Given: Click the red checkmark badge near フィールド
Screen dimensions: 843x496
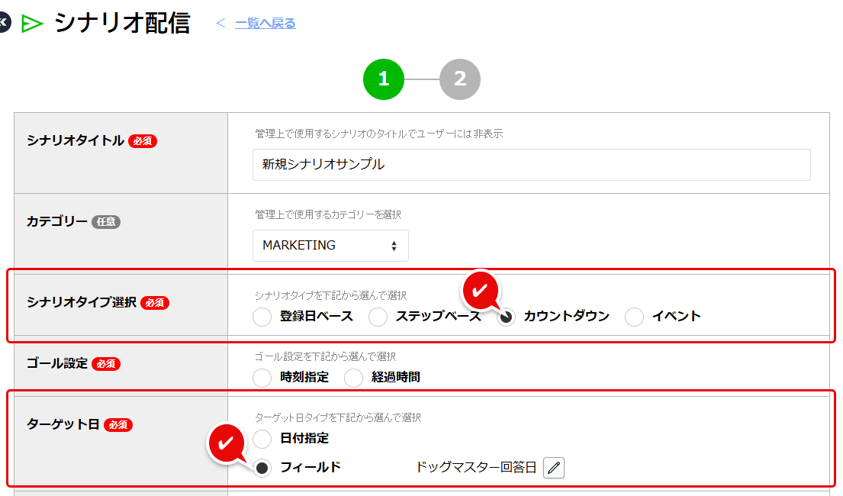Looking at the screenshot, I should (226, 443).
